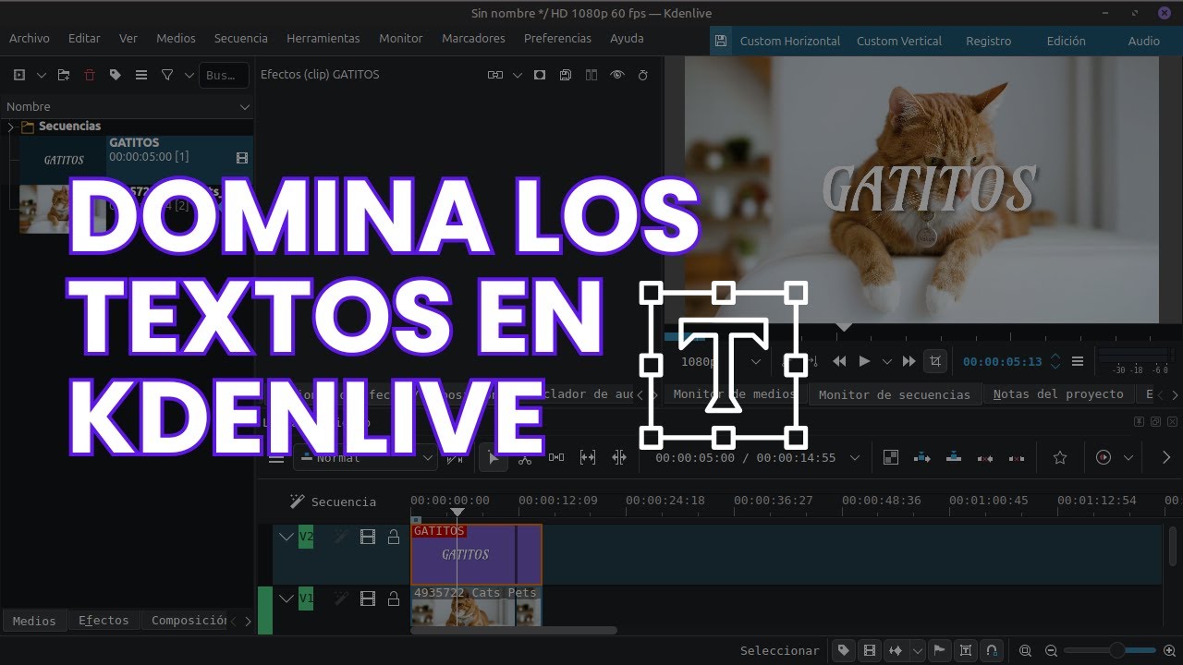Toggle lock on track V1
1183x665 pixels.
click(393, 598)
